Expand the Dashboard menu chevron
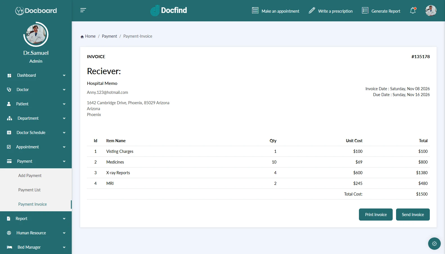 (64, 75)
